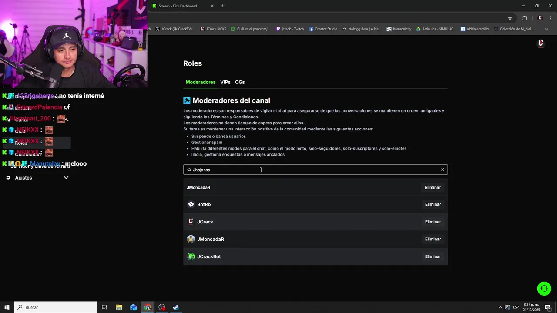Clear the moderator search field
This screenshot has height=313, width=557.
pyautogui.click(x=443, y=170)
